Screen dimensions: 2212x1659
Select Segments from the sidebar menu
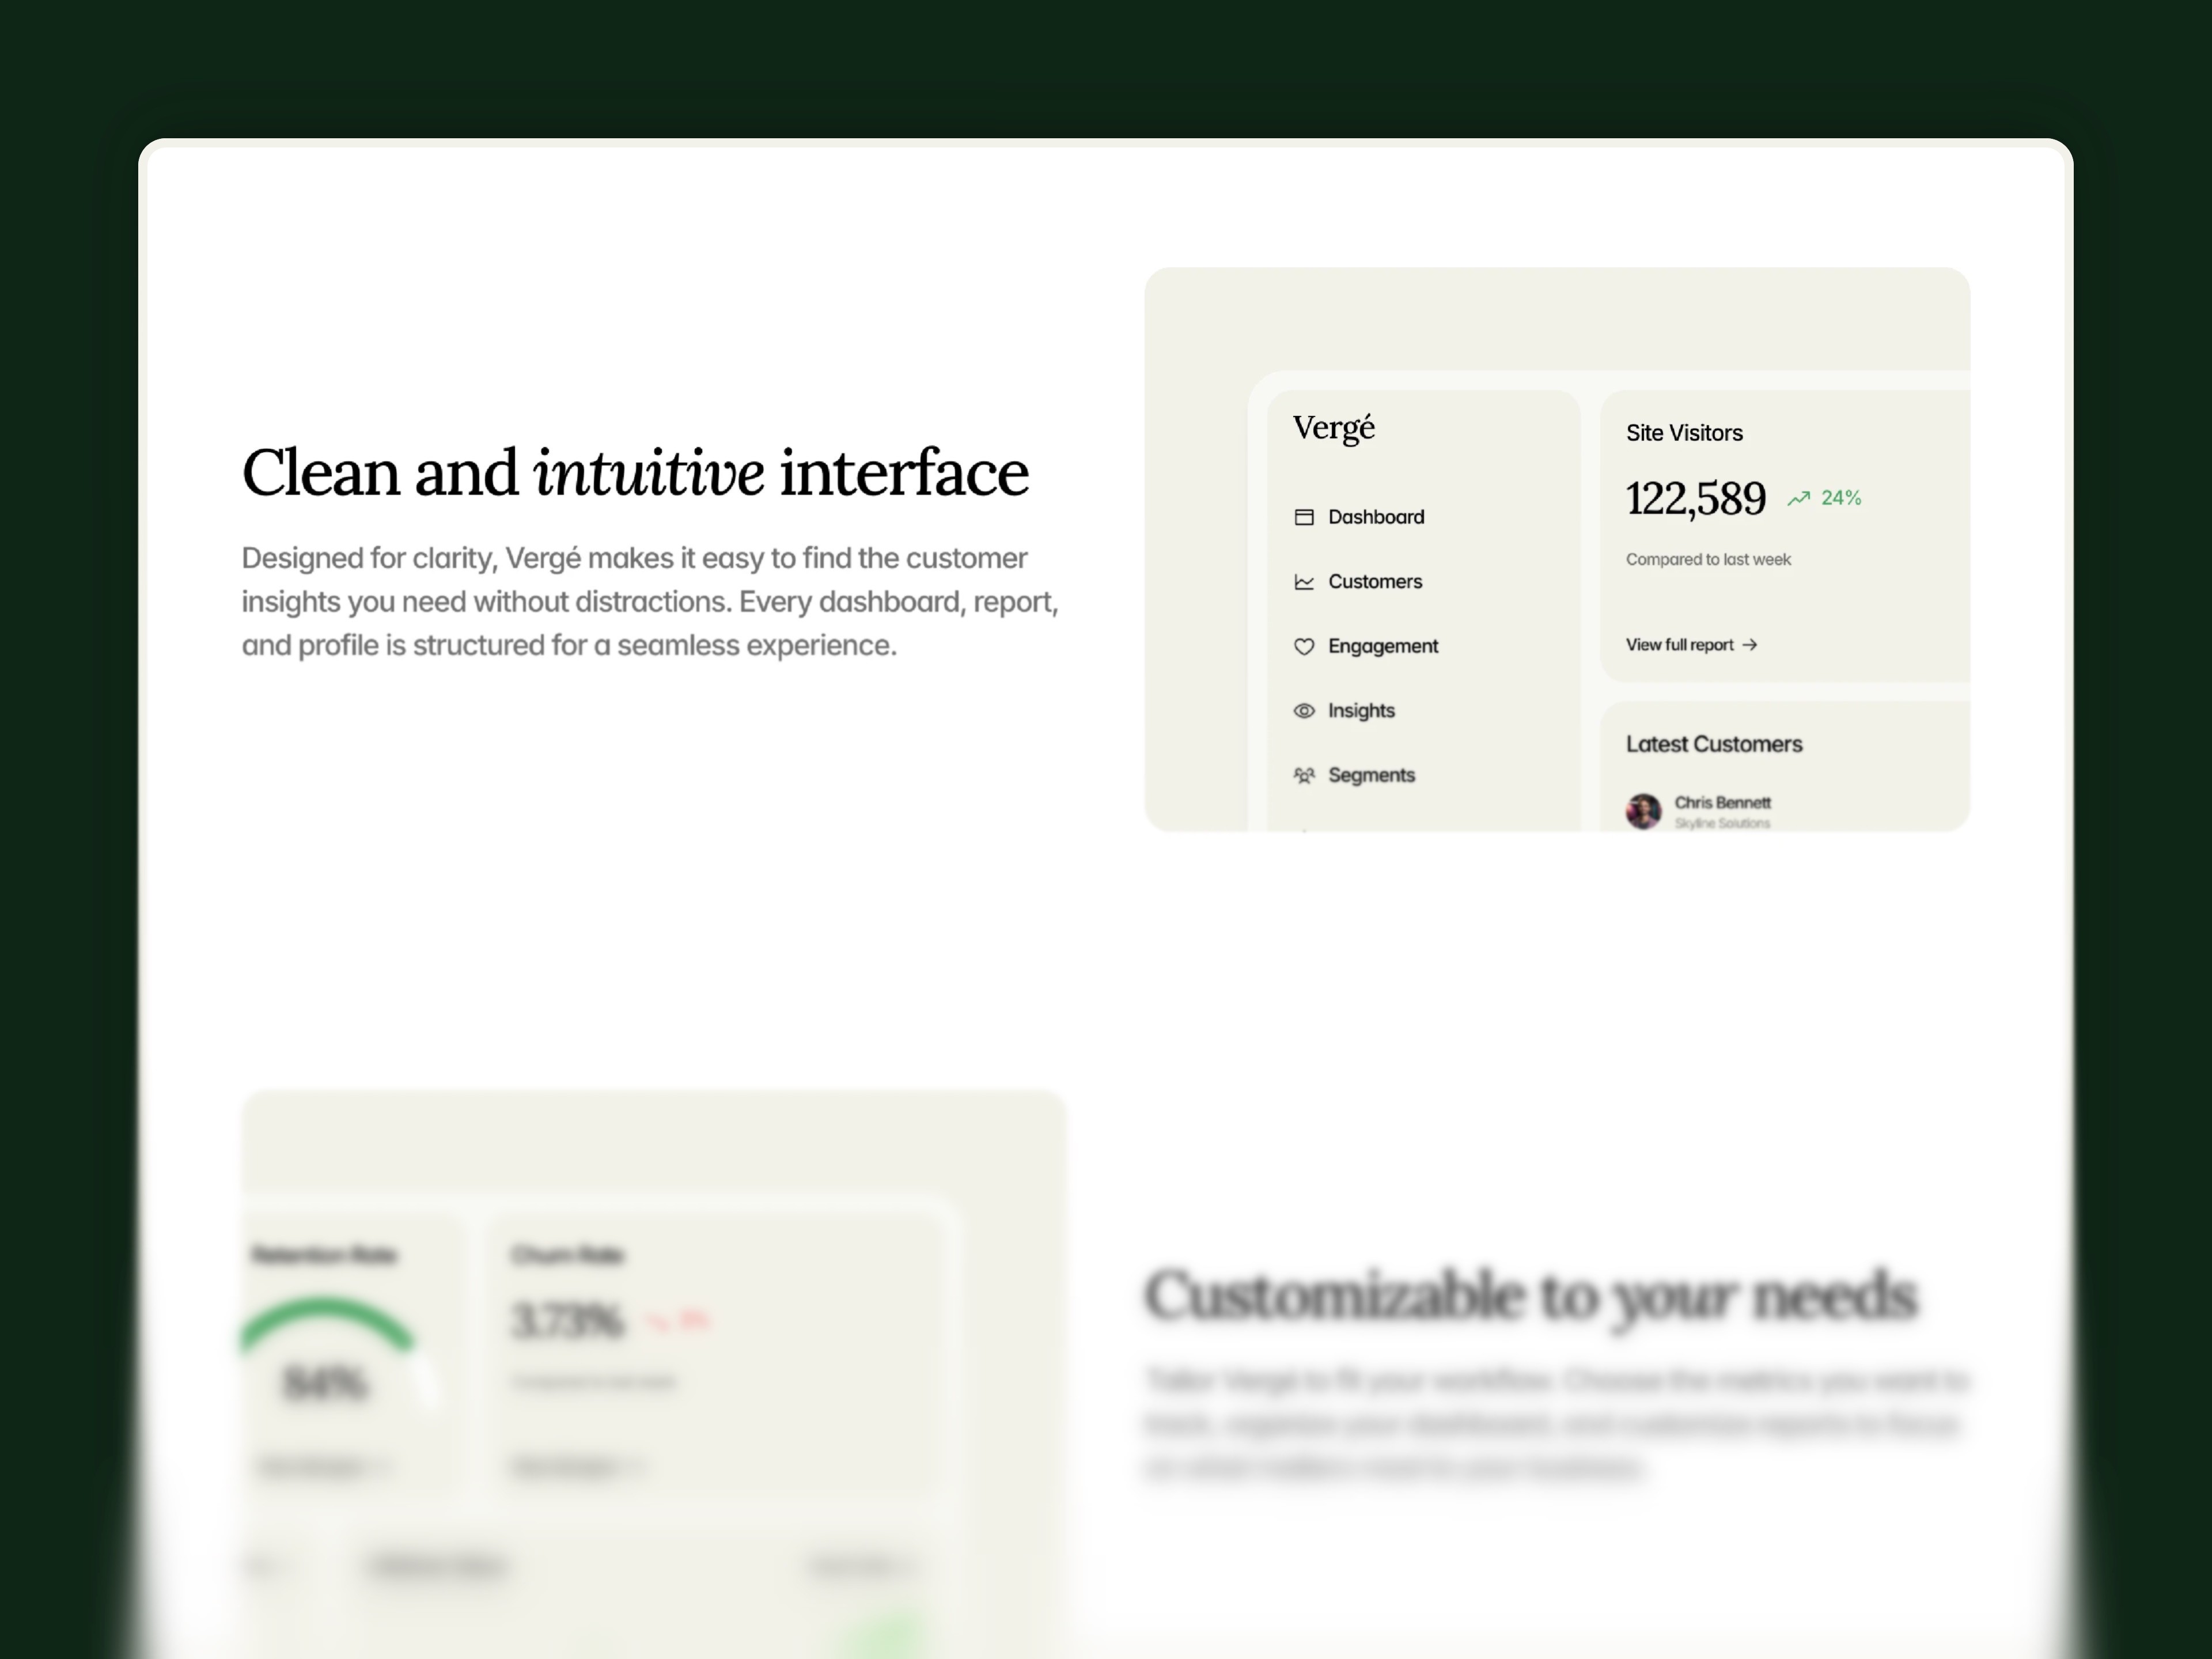coord(1371,775)
